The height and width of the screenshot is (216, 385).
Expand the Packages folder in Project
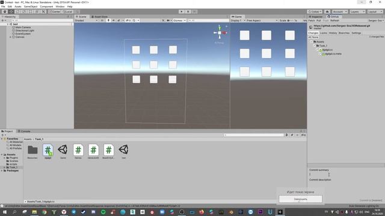tap(2, 170)
